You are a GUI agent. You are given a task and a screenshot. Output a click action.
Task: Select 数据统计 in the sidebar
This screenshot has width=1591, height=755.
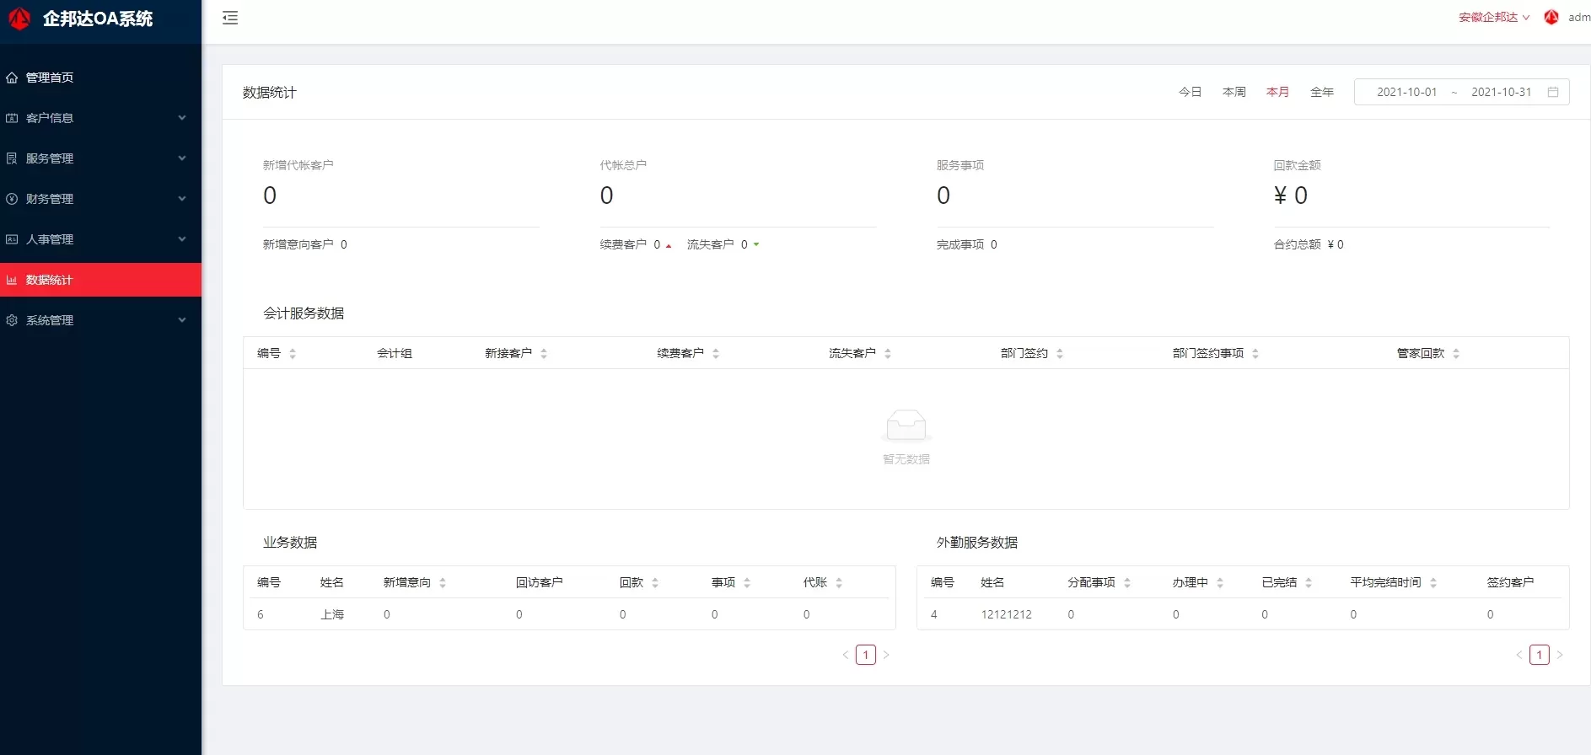click(50, 280)
